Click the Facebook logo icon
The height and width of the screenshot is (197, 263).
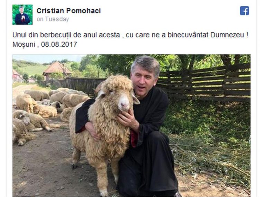(x=244, y=11)
